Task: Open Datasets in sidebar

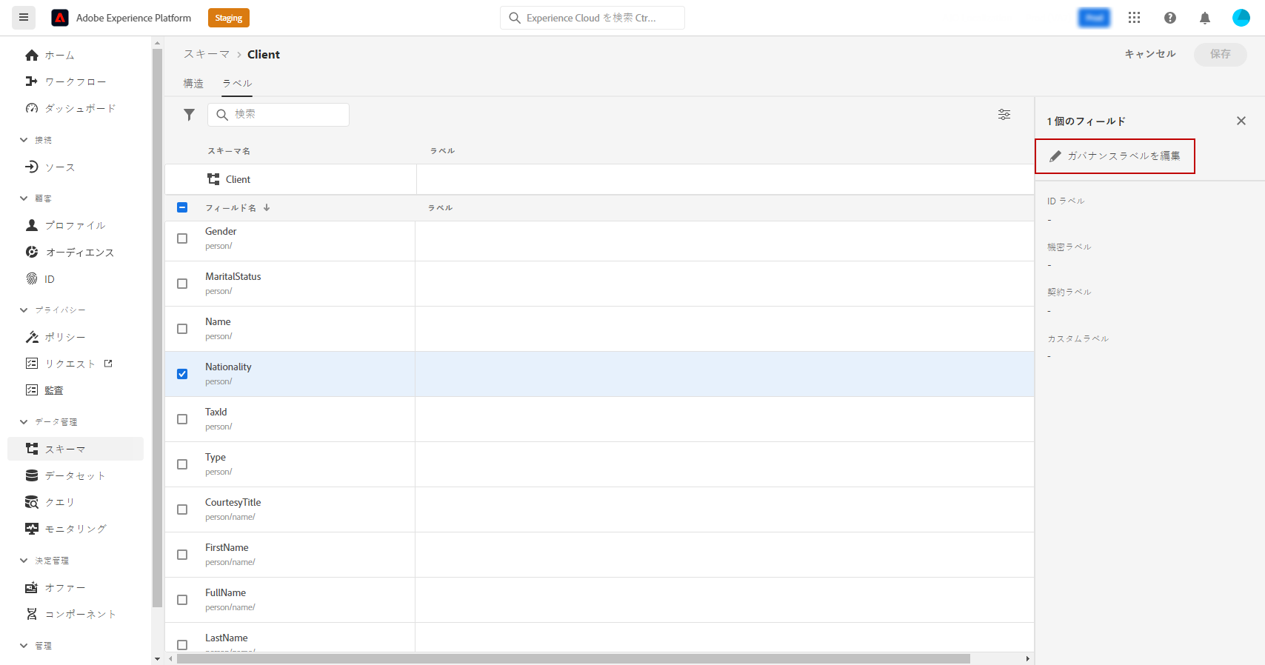Action: pyautogui.click(x=65, y=475)
